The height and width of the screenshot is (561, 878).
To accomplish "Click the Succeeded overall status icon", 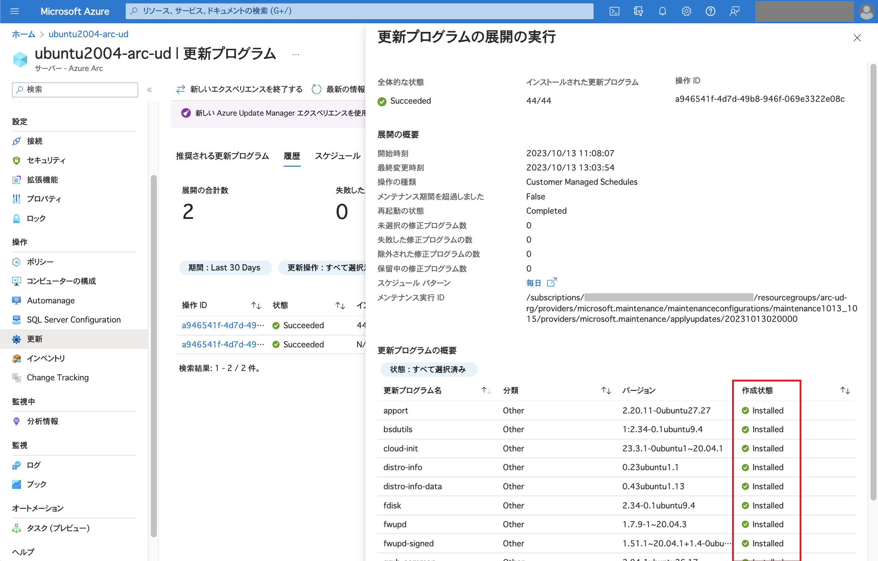I will pyautogui.click(x=382, y=101).
